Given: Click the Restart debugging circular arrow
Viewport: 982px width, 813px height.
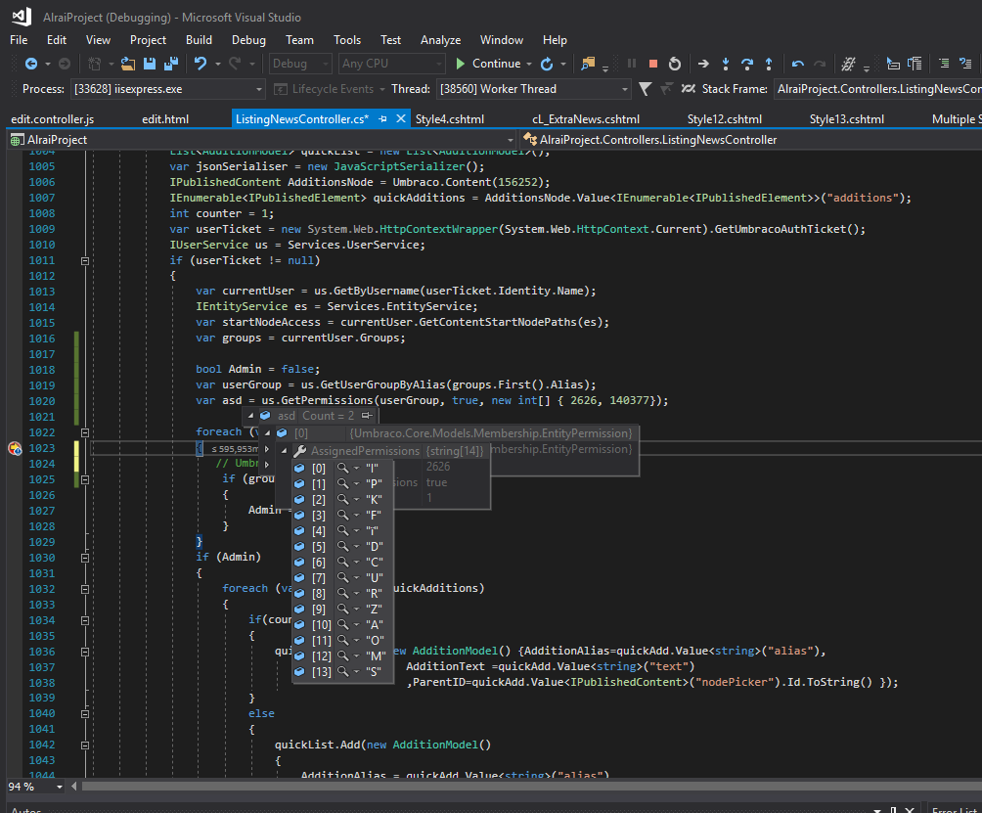Looking at the screenshot, I should [675, 64].
